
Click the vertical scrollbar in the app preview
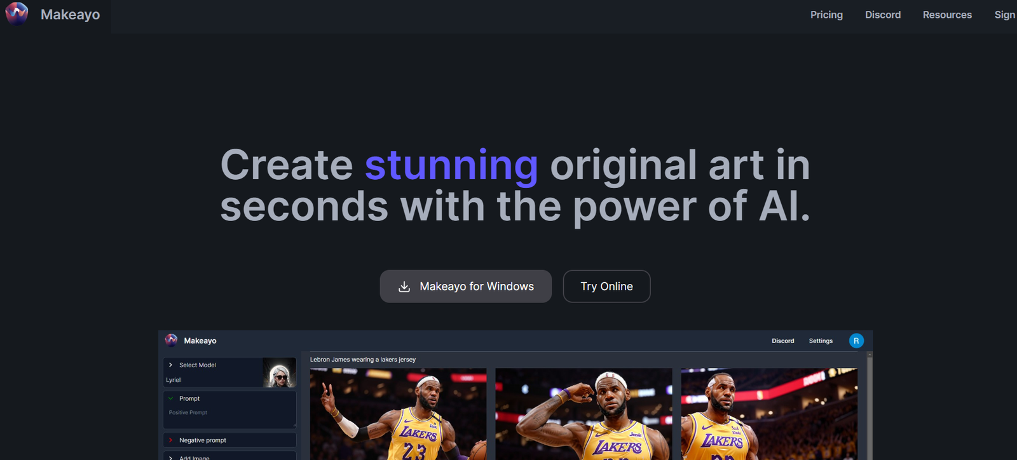coord(870,407)
